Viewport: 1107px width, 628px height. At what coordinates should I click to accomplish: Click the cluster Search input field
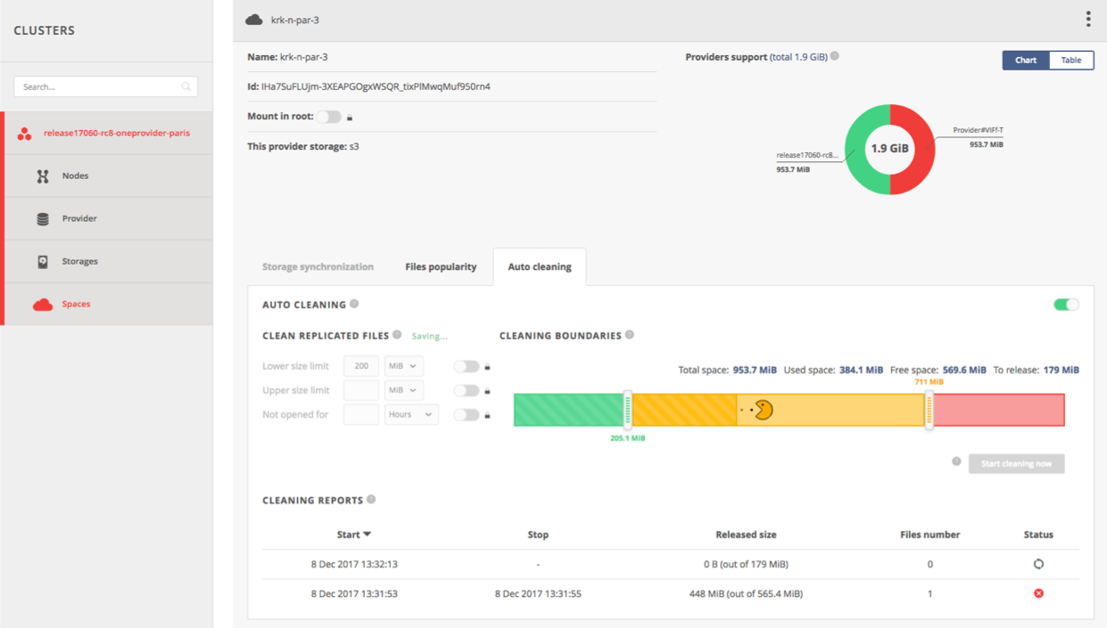tap(105, 86)
